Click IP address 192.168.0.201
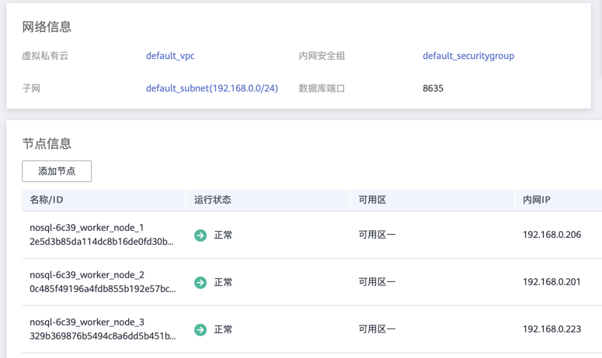The width and height of the screenshot is (602, 358). click(552, 282)
